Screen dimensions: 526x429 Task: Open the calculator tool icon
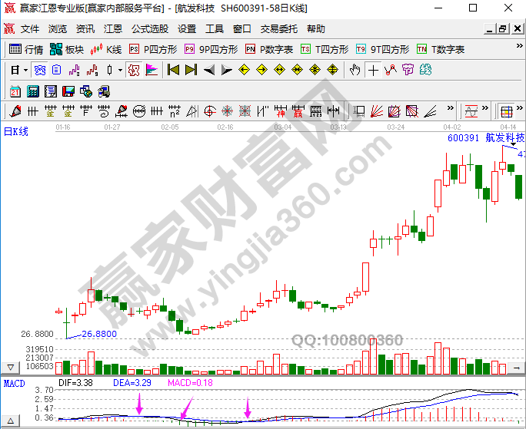tap(32, 91)
